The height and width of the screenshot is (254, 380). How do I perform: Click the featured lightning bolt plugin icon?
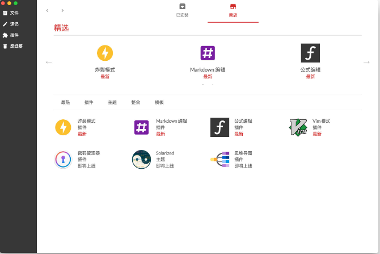[105, 53]
